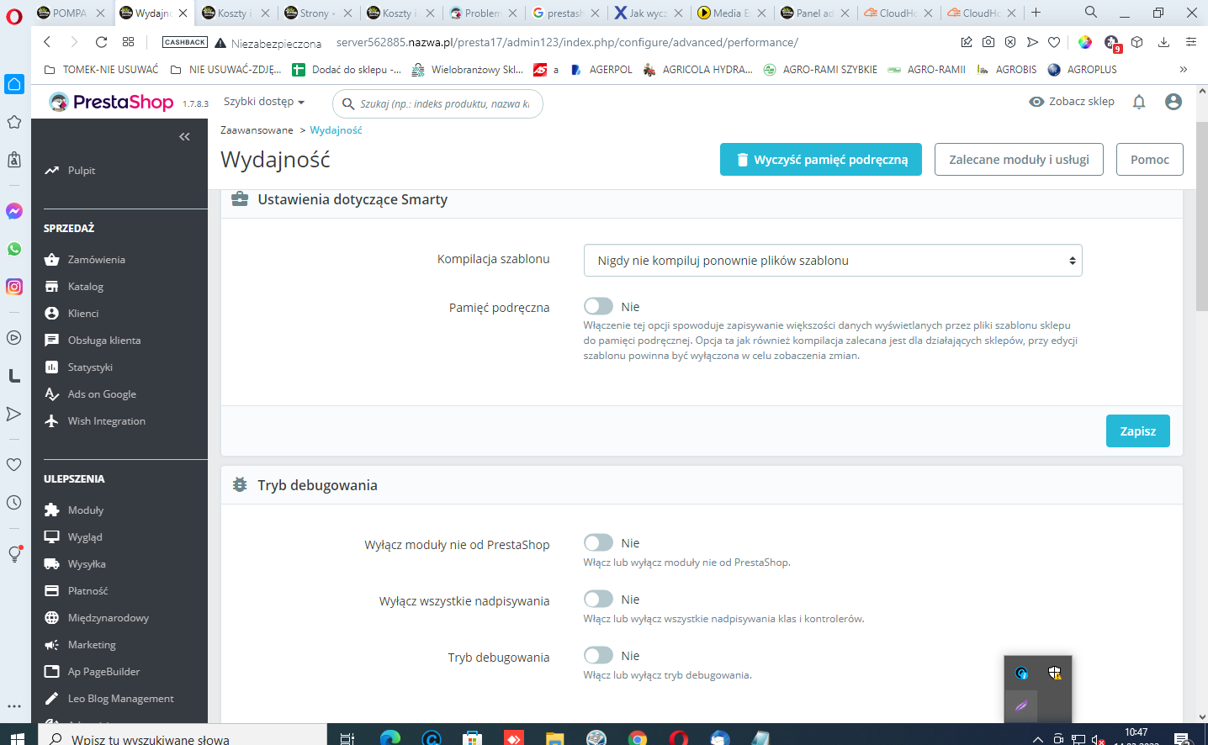Expand bookmarks overflow chevron
This screenshot has width=1208, height=745.
point(1184,70)
